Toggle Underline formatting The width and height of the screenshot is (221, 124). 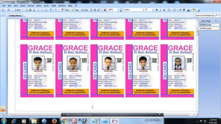click(164, 10)
